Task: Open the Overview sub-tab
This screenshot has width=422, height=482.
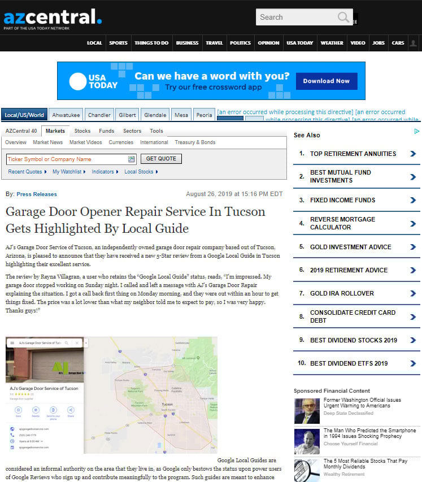Action: pyautogui.click(x=16, y=142)
